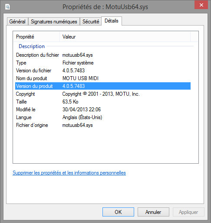Switch to the Général tab
This screenshot has width=211, height=223.
click(17, 22)
